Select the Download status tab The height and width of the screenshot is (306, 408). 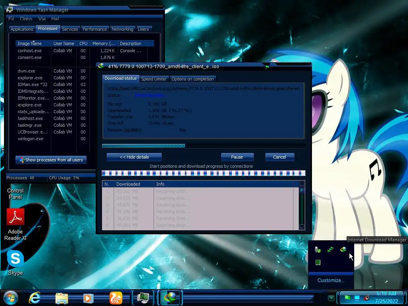[120, 78]
